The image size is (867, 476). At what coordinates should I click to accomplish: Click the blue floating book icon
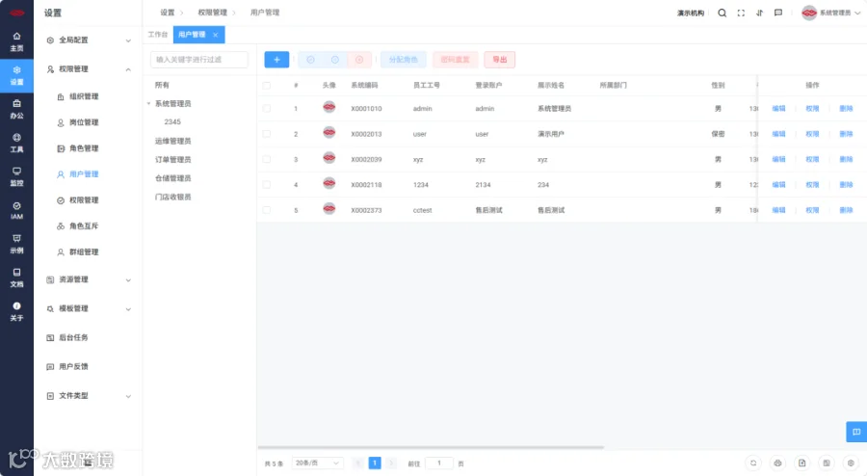pos(856,432)
